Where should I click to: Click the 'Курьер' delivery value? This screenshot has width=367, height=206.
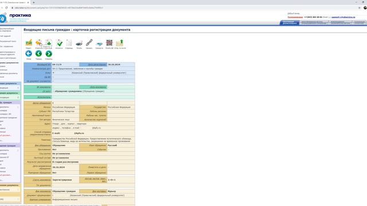112,191
